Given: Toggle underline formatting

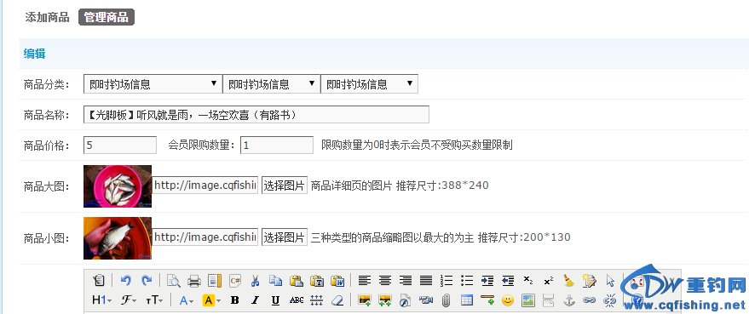Looking at the screenshot, I should click(275, 300).
